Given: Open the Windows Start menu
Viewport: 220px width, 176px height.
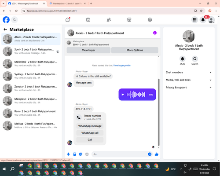Looking at the screenshot, I should click(x=4, y=169).
